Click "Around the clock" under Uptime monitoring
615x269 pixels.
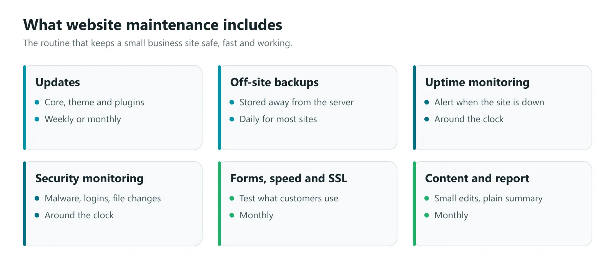(469, 119)
